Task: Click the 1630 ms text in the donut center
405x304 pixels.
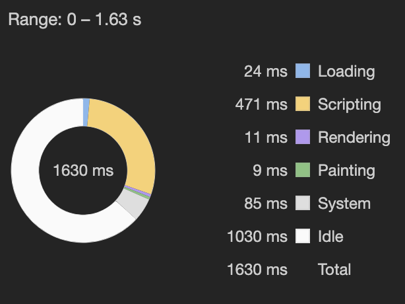Action: (83, 171)
